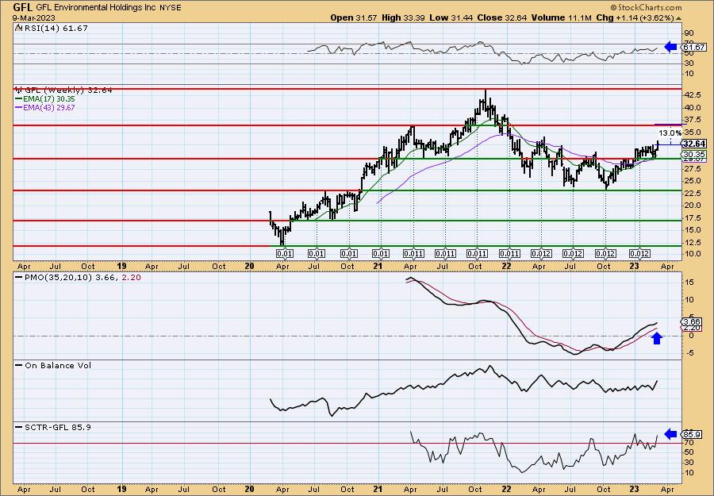Click the 17.5 price axis label
Image resolution: width=714 pixels, height=496 pixels.
tap(692, 217)
